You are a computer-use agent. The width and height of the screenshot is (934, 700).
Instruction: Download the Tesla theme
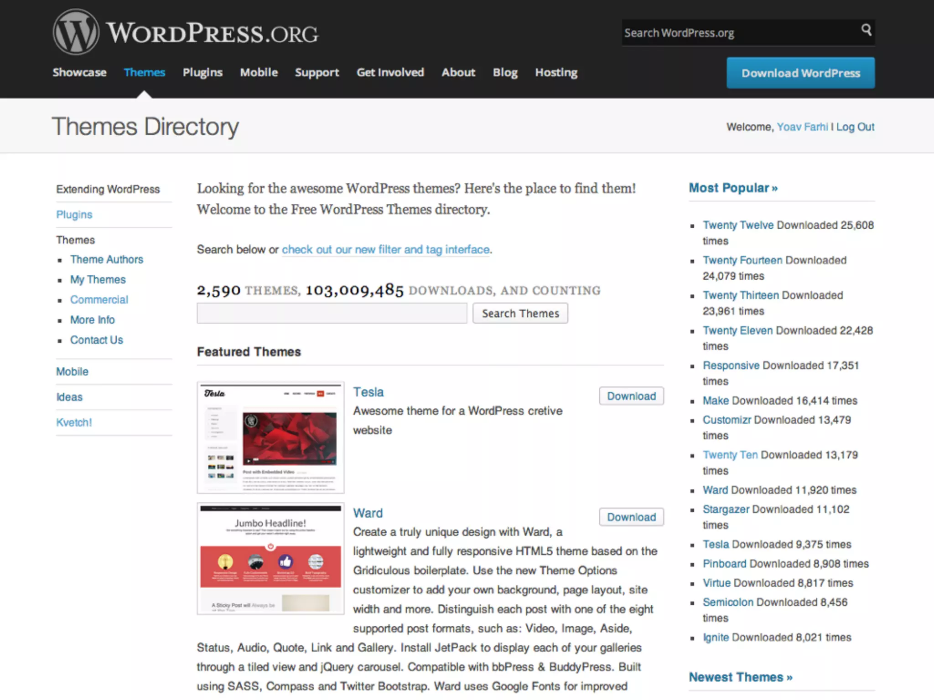pos(631,396)
